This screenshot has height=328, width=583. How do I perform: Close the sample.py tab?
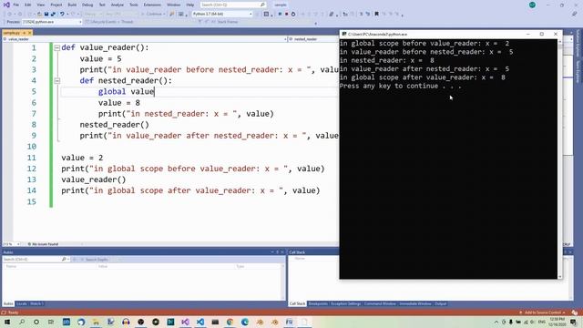pos(30,33)
